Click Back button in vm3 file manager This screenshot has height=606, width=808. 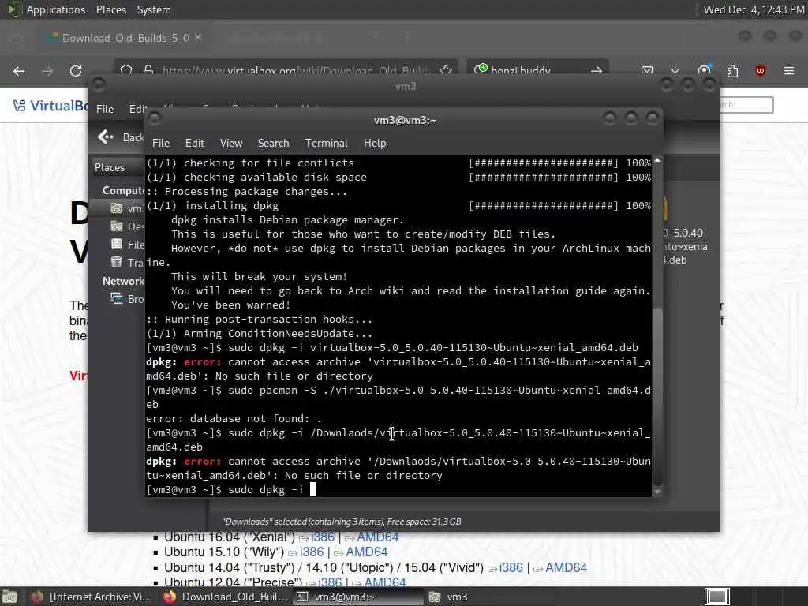pos(121,137)
